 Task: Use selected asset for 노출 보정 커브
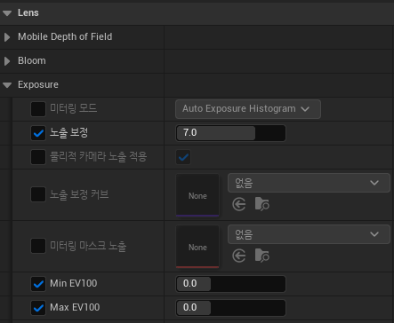click(239, 204)
